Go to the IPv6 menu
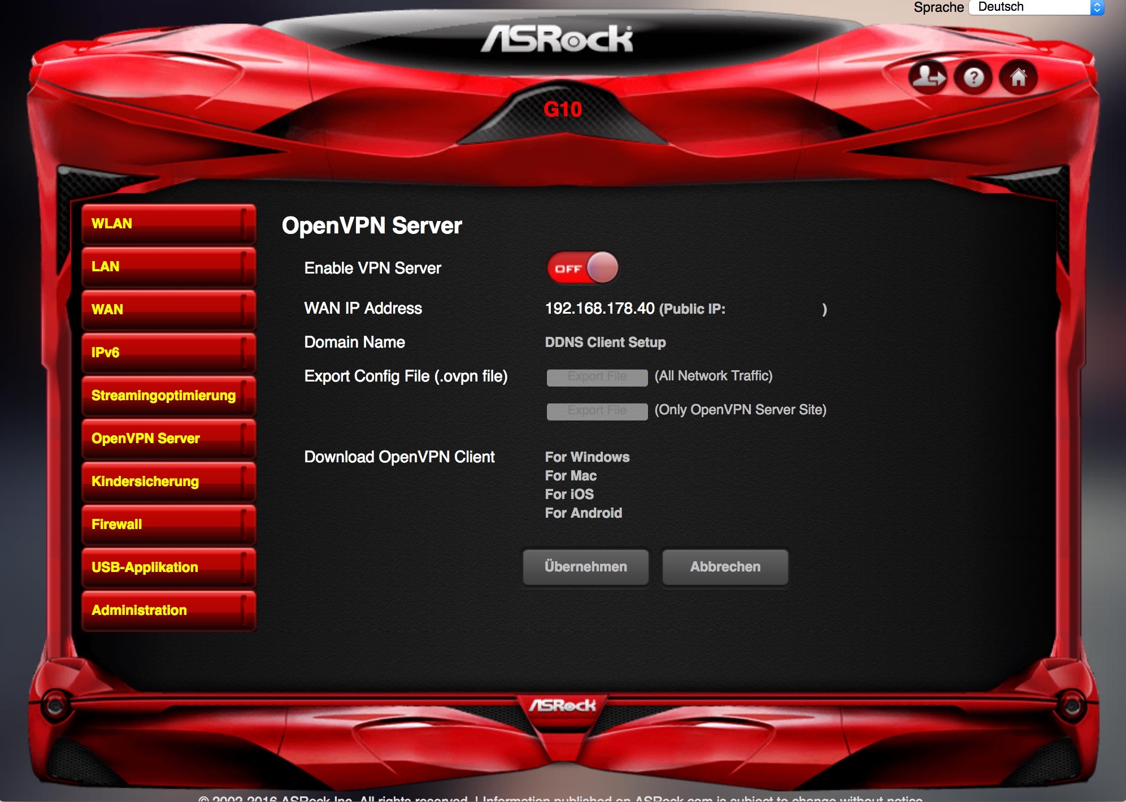The height and width of the screenshot is (802, 1126). pos(168,353)
